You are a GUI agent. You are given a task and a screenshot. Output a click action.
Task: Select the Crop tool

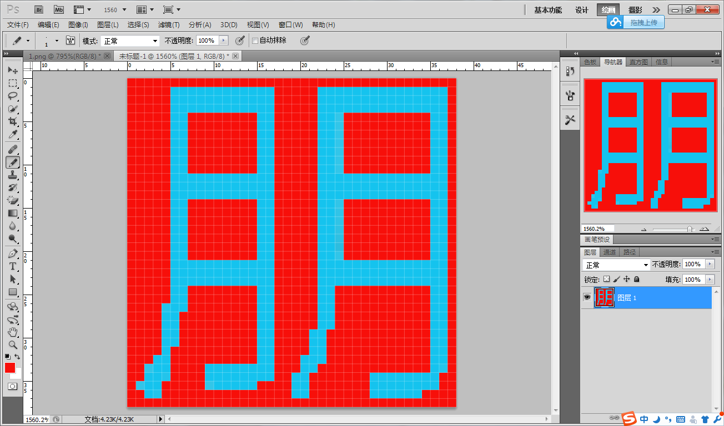13,121
